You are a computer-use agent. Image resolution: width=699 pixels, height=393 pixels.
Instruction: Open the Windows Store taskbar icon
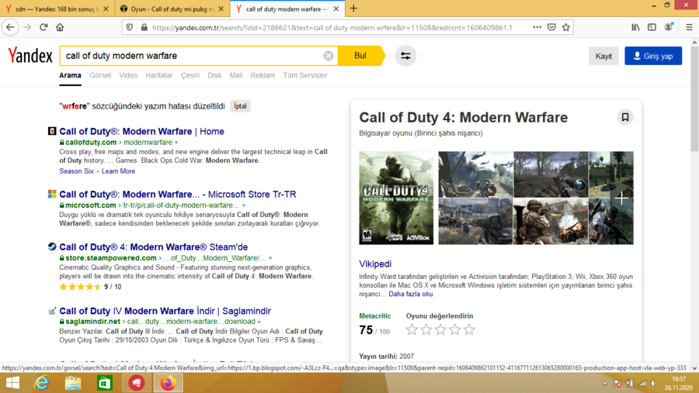point(105,383)
